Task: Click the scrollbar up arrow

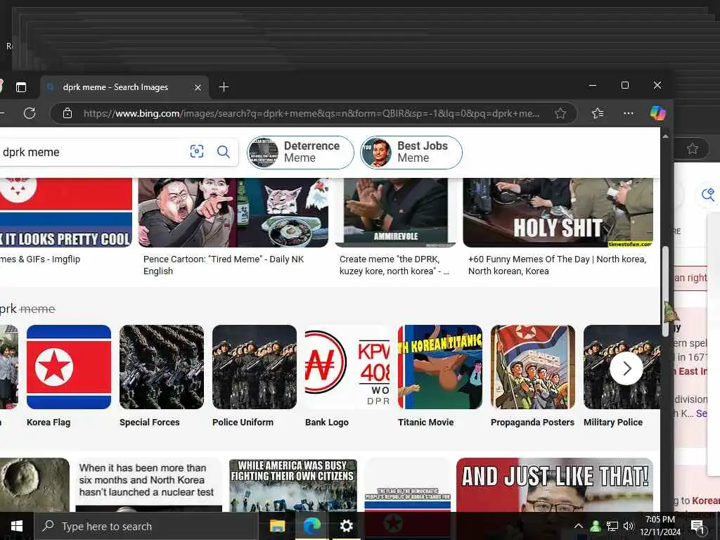Action: tap(665, 136)
